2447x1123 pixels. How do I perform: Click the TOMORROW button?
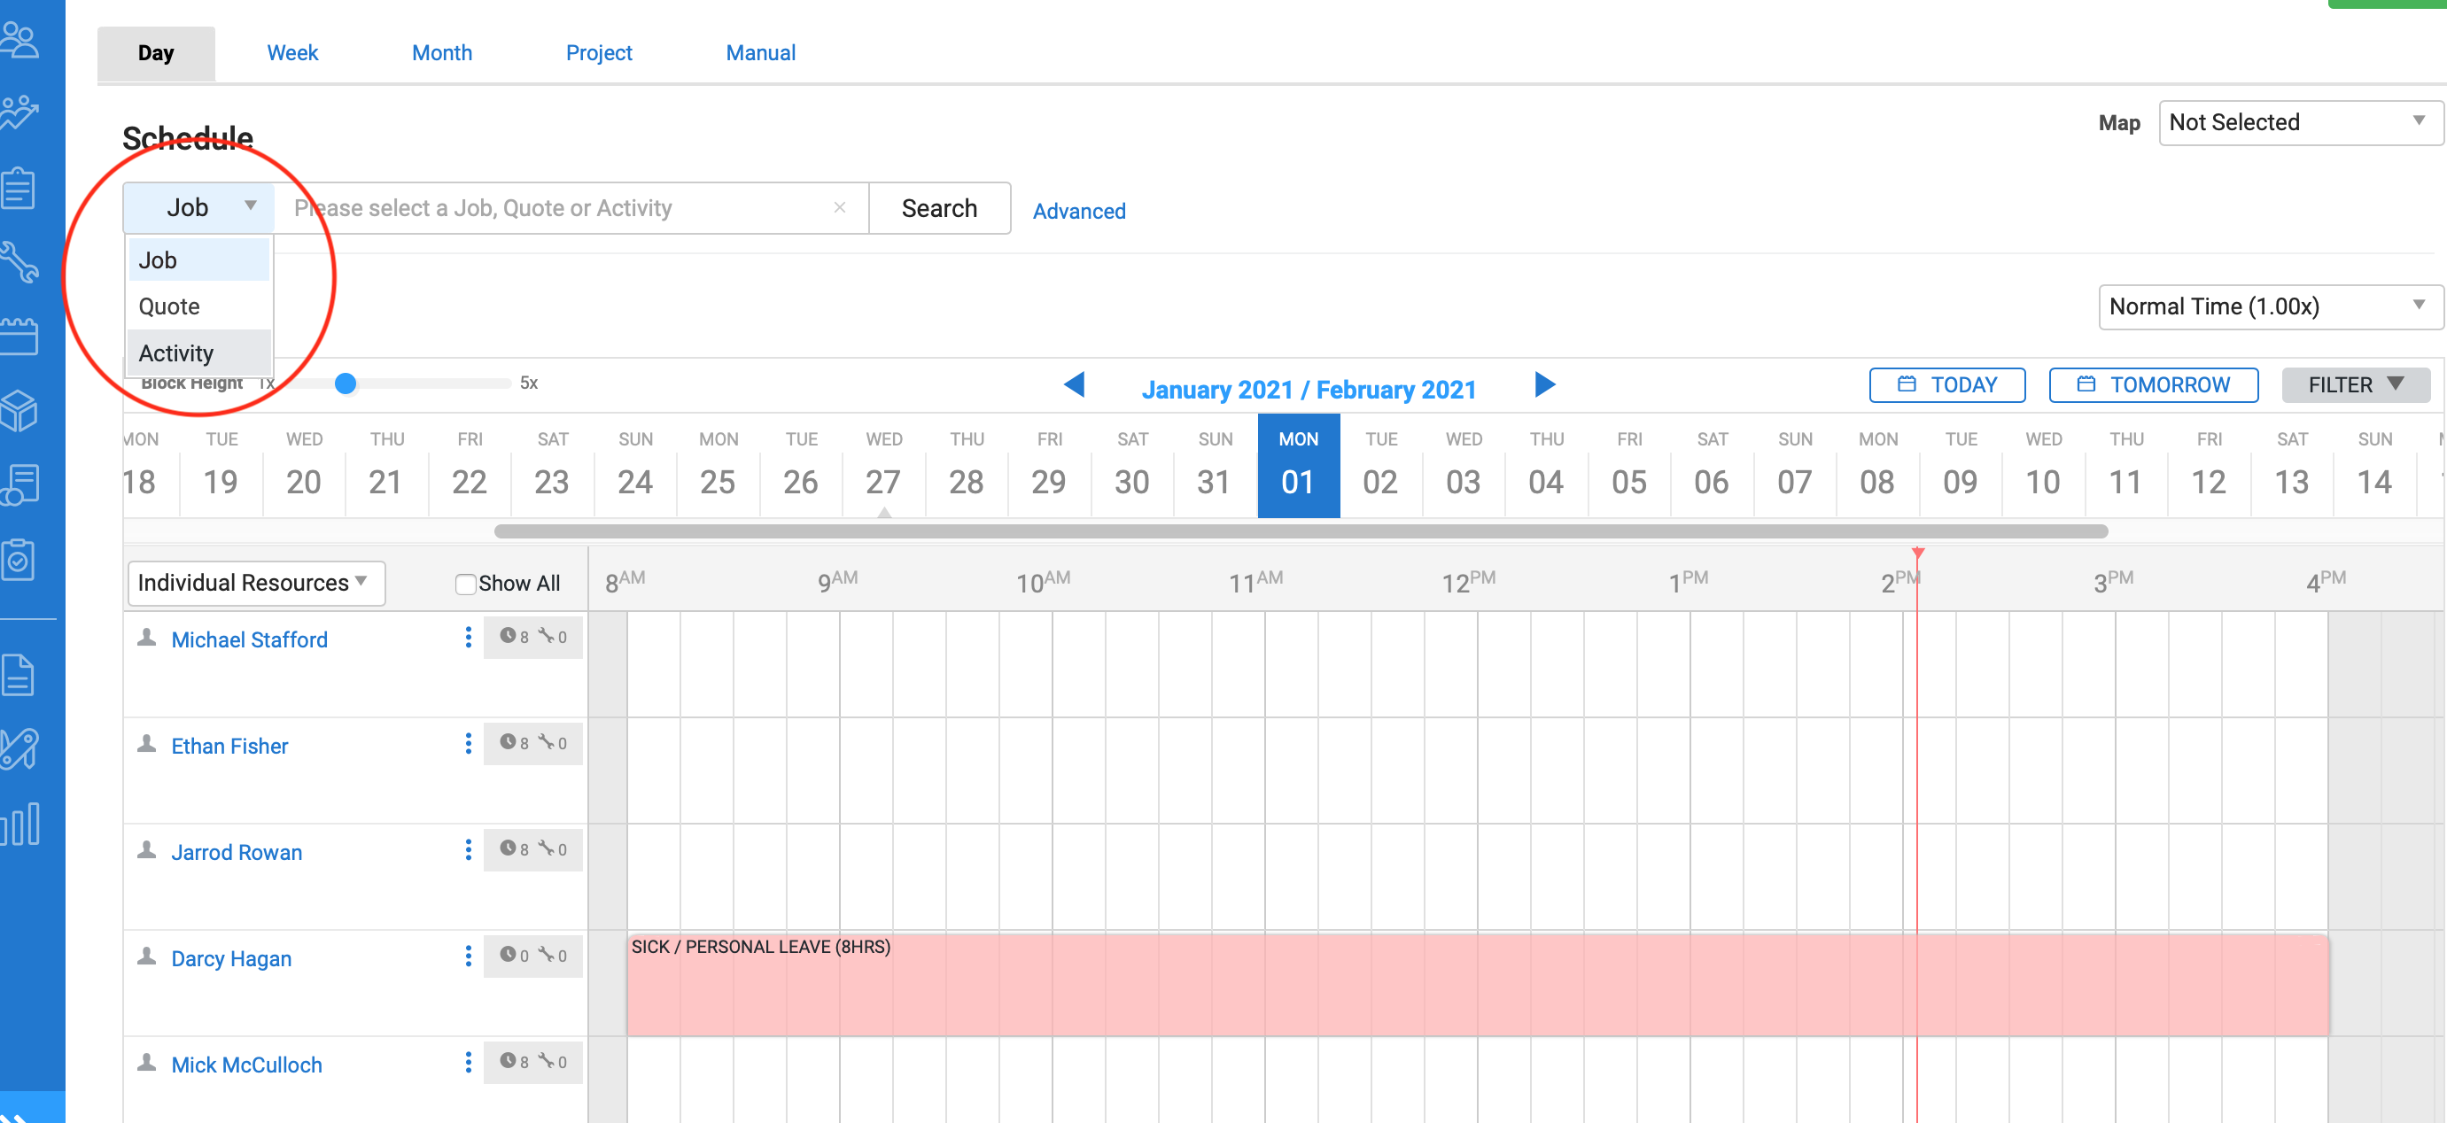2154,385
